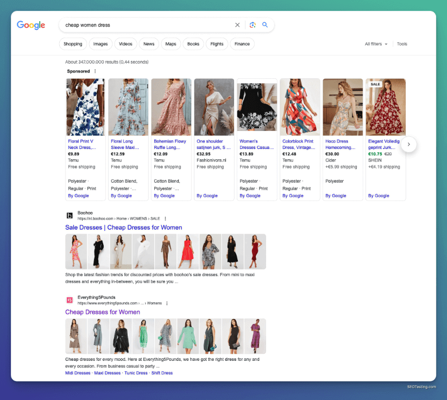
Task: Open the Boohoo white dress thumbnail
Action: coord(143,252)
